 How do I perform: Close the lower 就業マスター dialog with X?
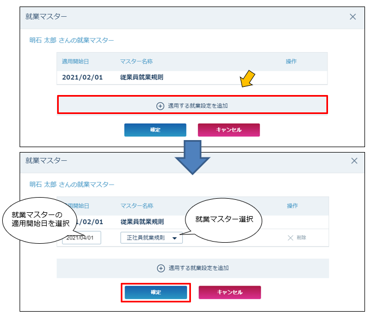(354, 161)
